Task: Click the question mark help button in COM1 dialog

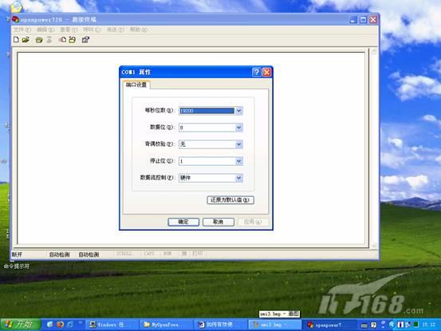Action: pos(257,73)
